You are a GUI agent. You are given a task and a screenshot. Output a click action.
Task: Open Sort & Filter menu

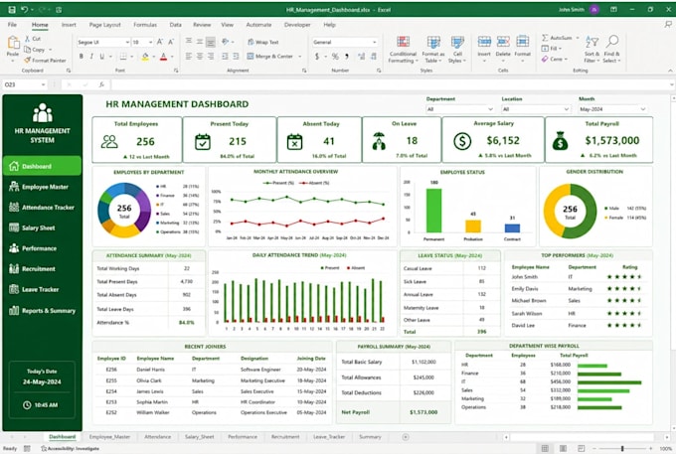coord(591,49)
